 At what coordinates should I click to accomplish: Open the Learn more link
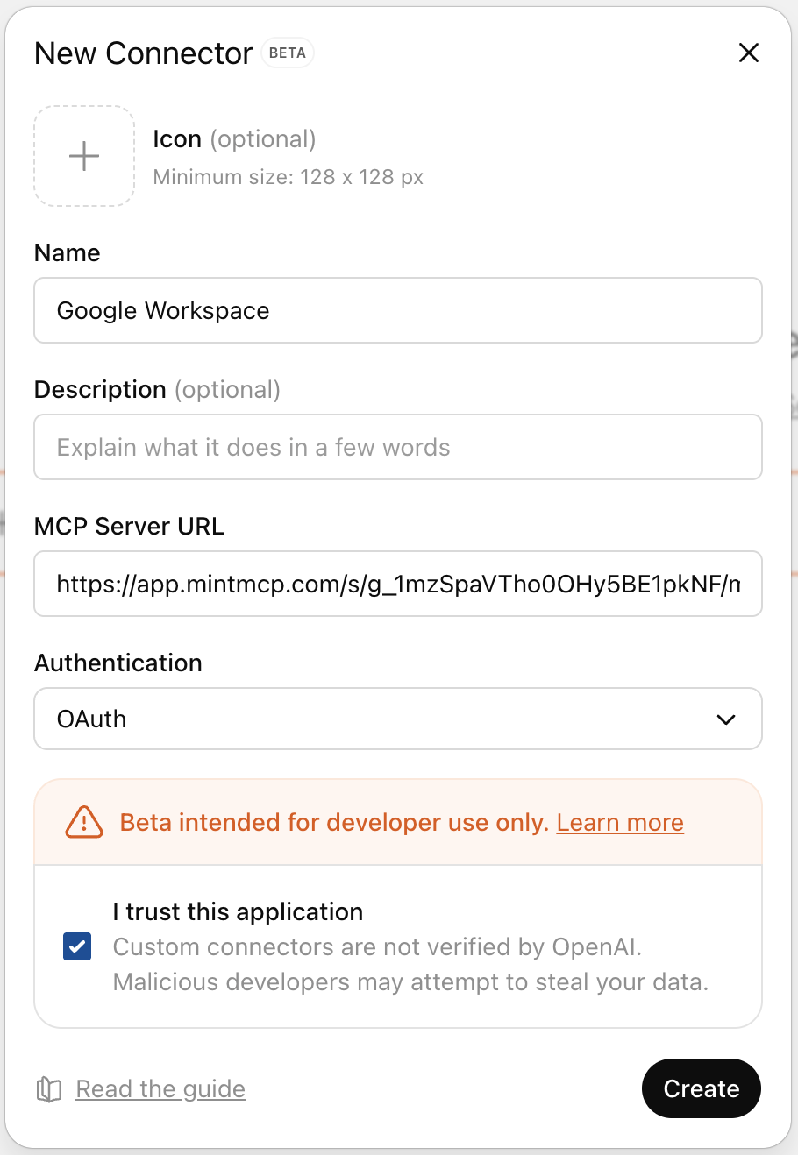click(x=620, y=822)
